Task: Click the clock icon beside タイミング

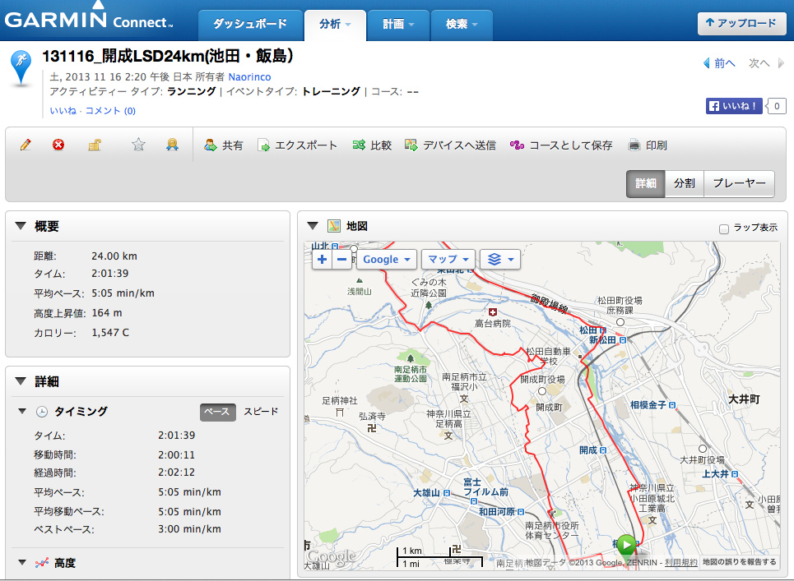Action: click(x=42, y=412)
